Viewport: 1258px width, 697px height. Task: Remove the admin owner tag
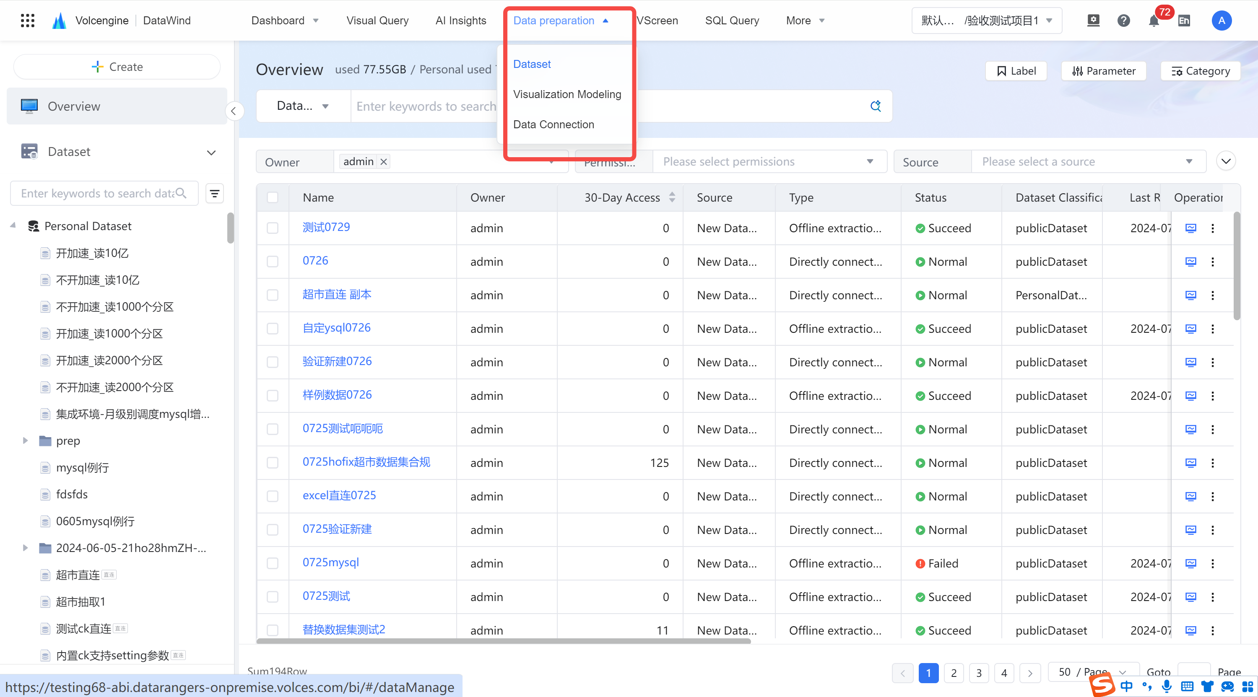point(384,161)
